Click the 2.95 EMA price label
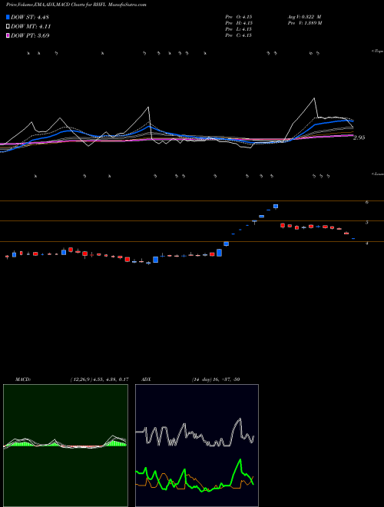This screenshot has height=507, width=384. click(x=359, y=138)
